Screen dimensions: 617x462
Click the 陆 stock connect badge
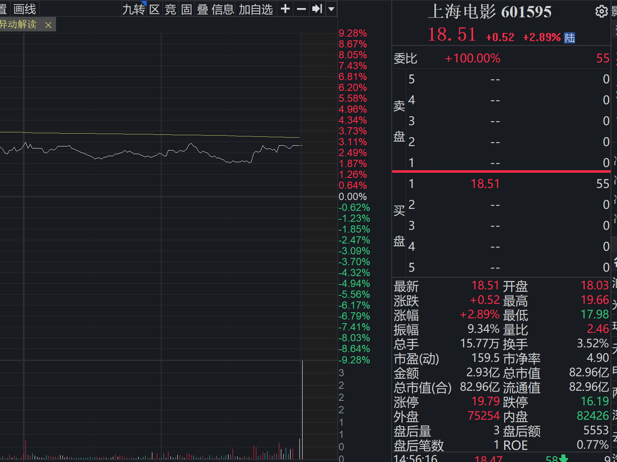point(569,38)
